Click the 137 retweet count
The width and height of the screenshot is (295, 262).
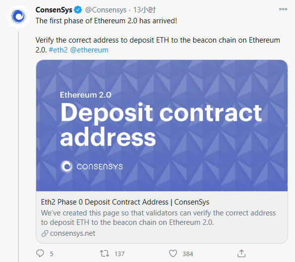[119, 254]
